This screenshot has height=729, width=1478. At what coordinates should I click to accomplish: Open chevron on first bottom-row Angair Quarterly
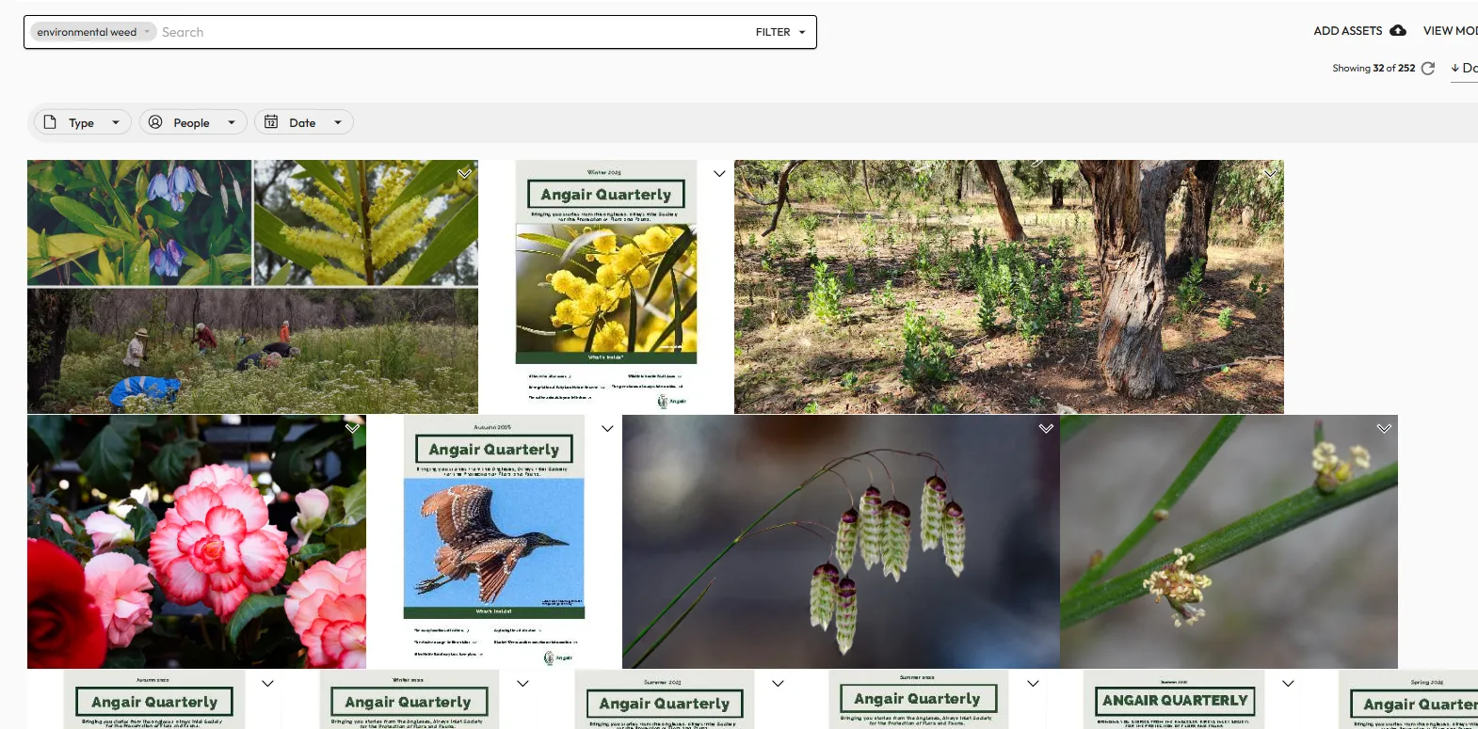[267, 684]
